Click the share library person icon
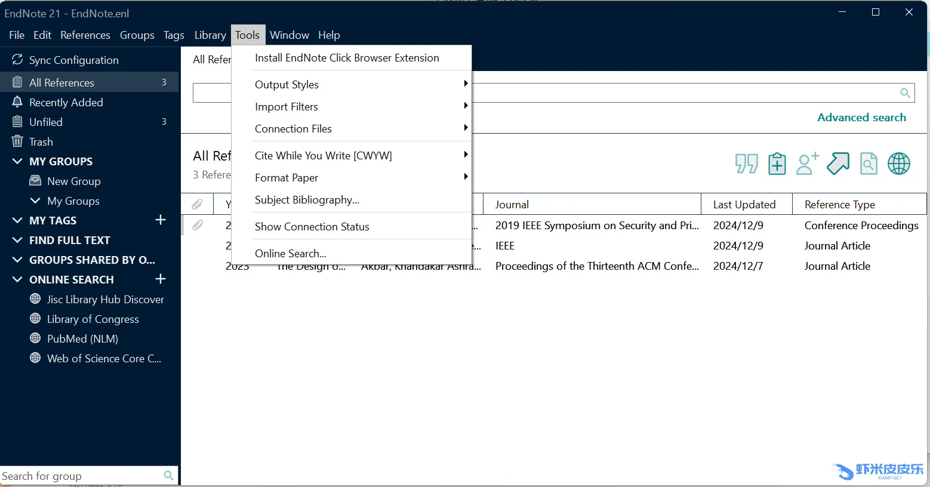The width and height of the screenshot is (930, 487). click(807, 164)
